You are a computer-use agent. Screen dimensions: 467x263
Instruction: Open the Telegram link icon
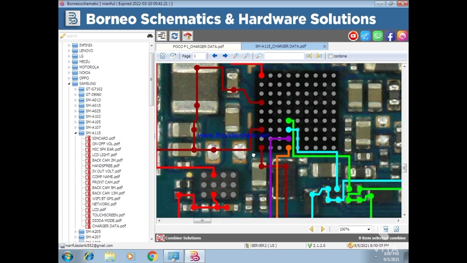tap(365, 36)
